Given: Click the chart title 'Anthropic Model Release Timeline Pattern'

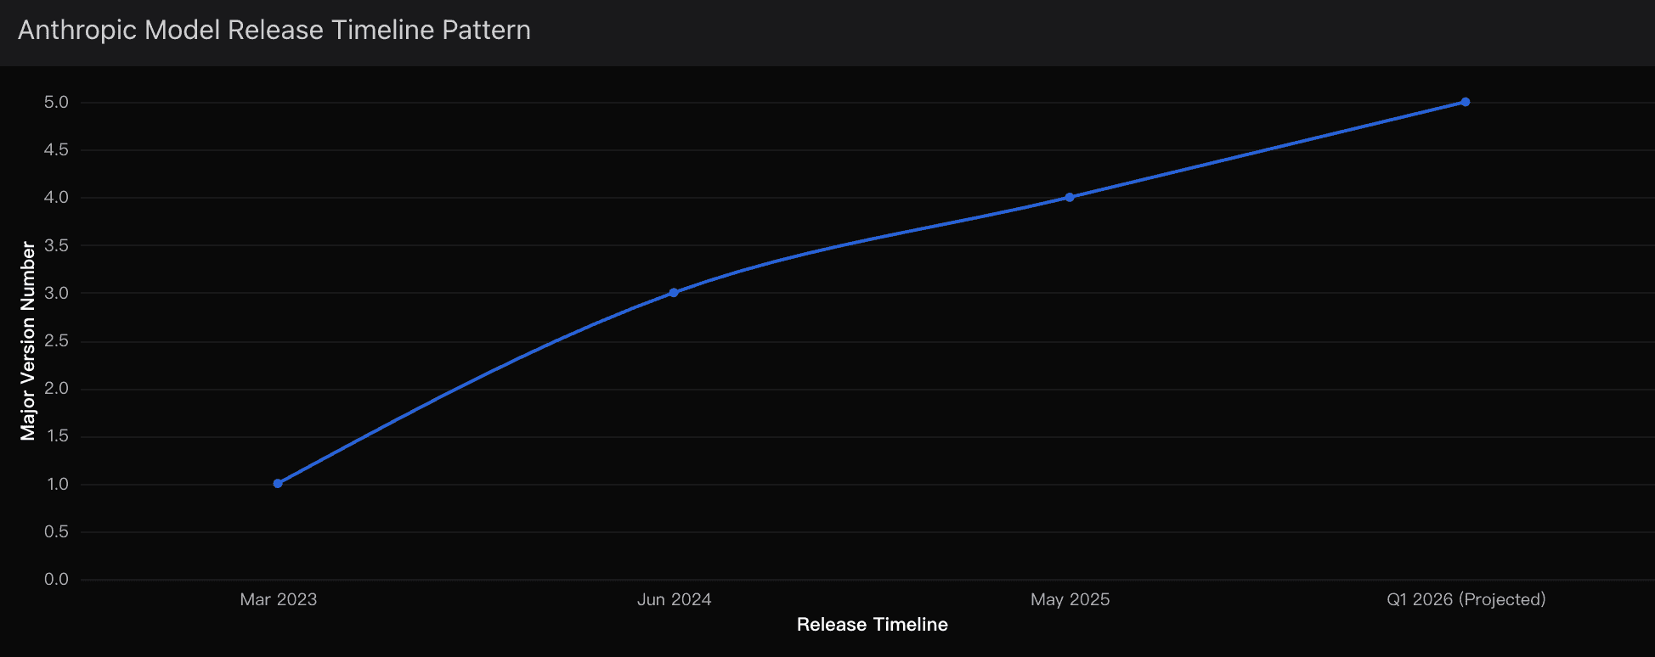Looking at the screenshot, I should tap(274, 30).
